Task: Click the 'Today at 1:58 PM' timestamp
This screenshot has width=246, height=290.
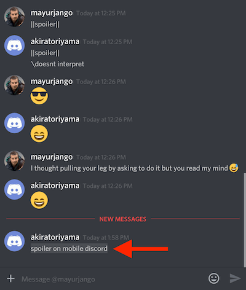Action: (x=106, y=238)
